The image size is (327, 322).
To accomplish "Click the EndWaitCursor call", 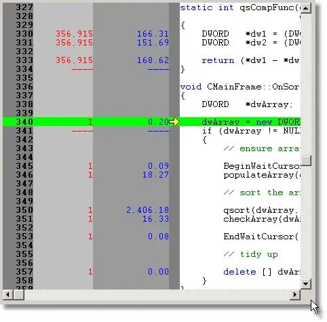I will coord(261,237).
